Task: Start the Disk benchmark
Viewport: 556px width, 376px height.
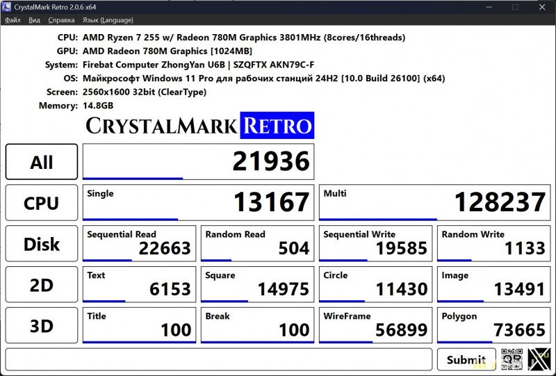Action: 42,244
